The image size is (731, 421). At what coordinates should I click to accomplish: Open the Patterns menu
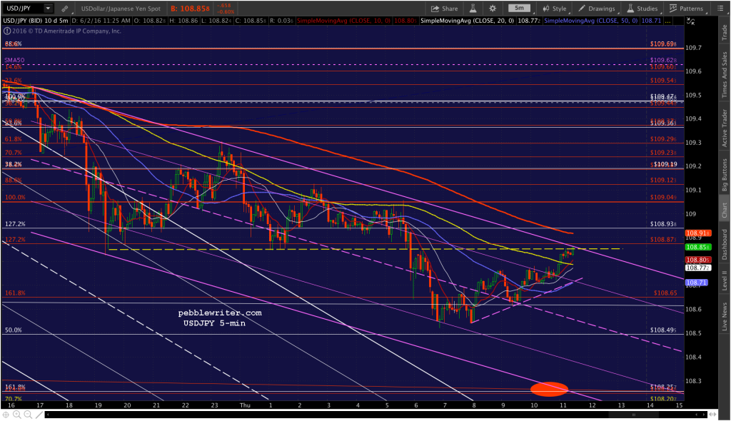(x=686, y=9)
